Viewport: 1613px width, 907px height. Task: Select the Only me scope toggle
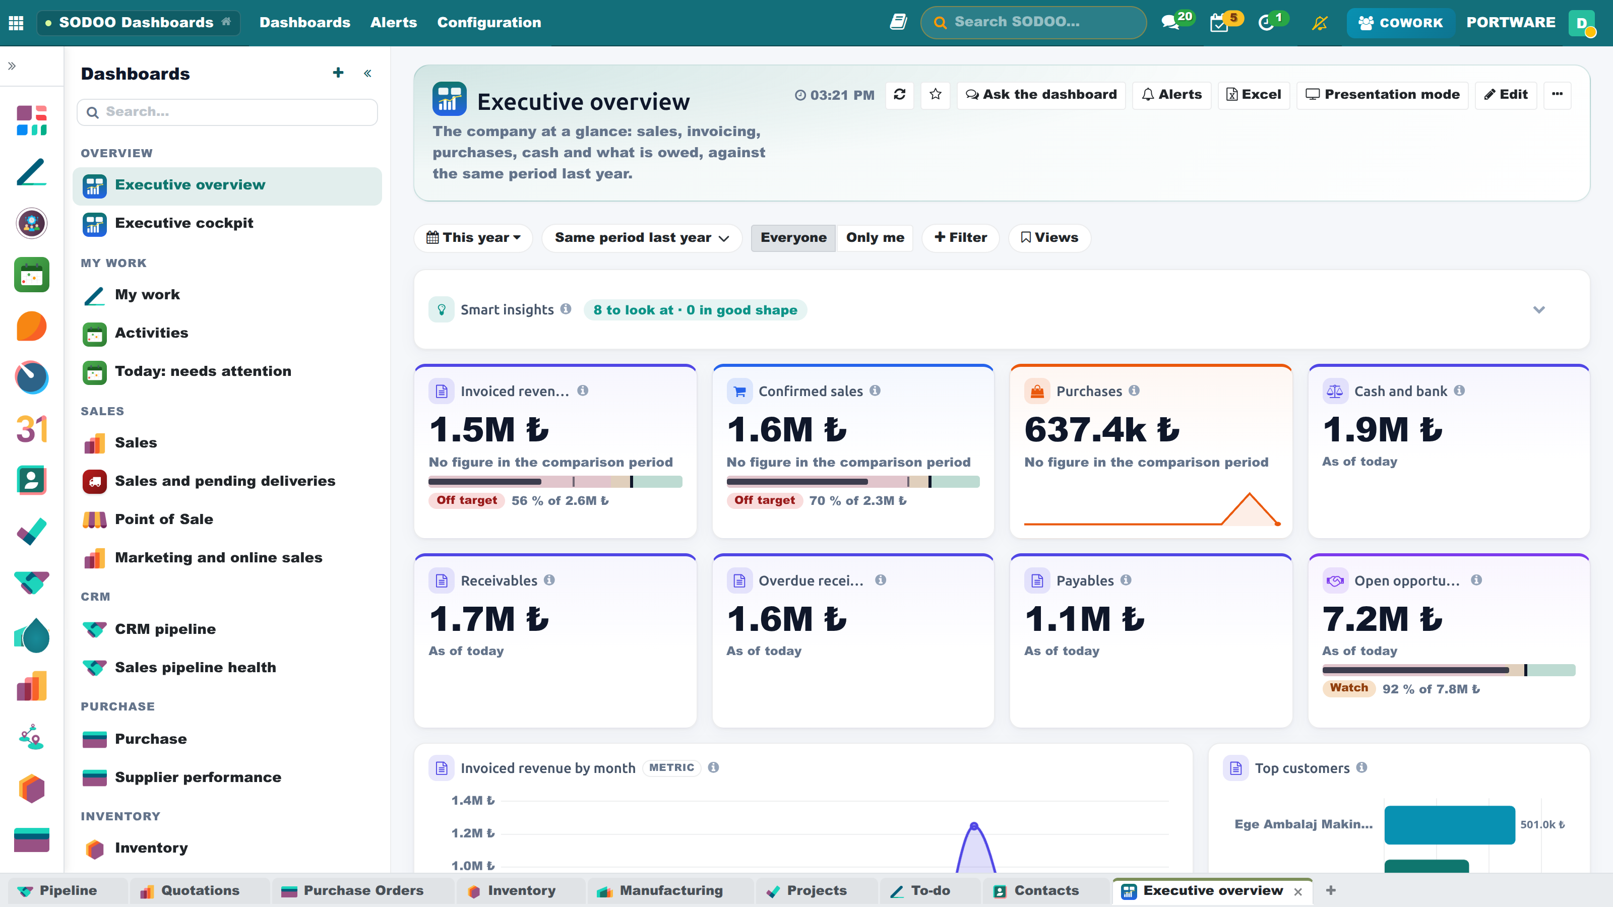[875, 238]
